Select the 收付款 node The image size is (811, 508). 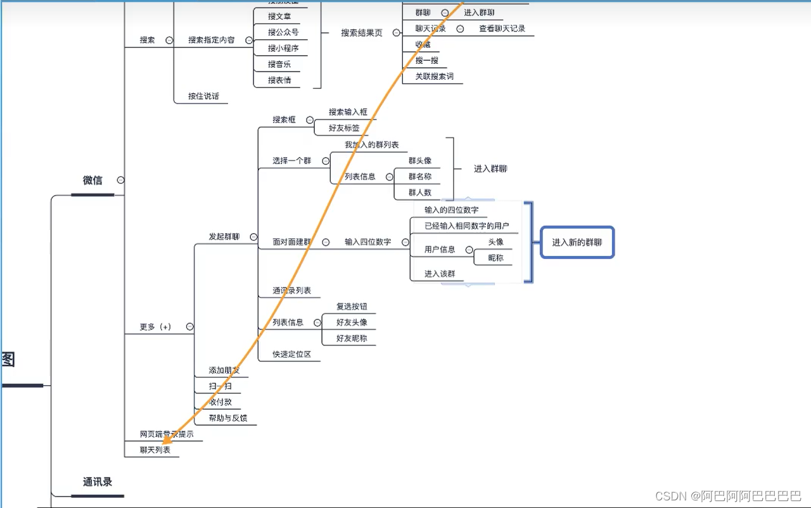point(220,402)
